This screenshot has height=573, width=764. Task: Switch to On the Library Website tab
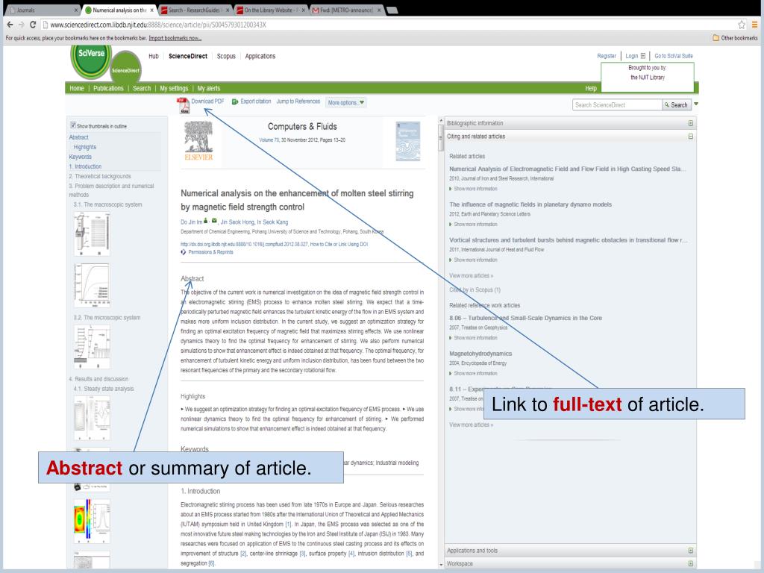(x=270, y=10)
